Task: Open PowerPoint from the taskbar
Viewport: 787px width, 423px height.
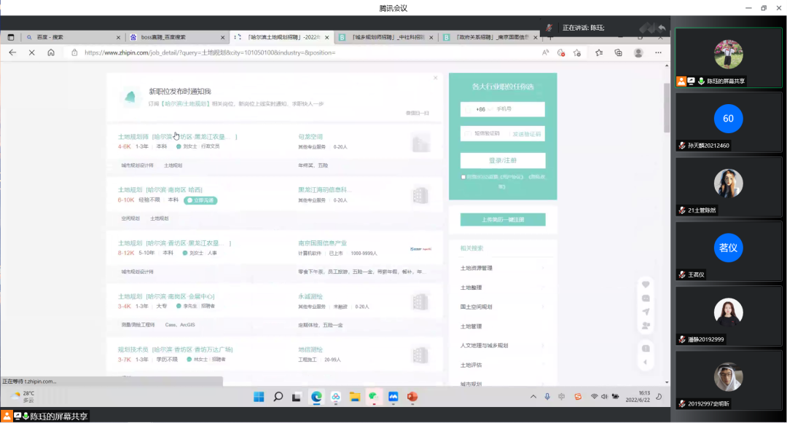Action: [412, 397]
